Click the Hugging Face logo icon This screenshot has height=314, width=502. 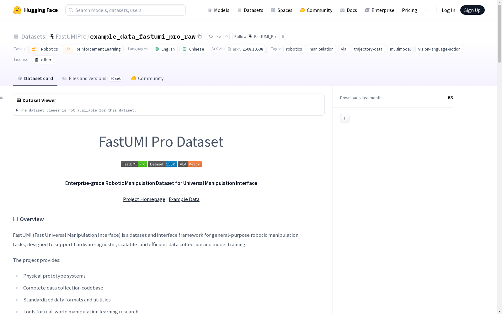[17, 10]
